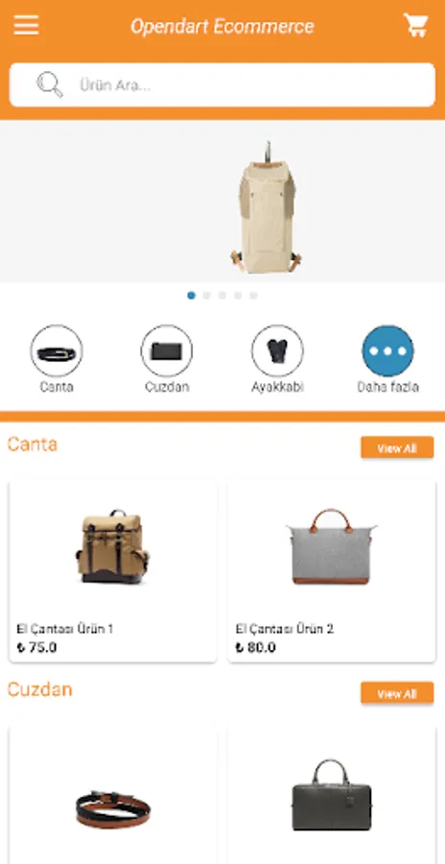The width and height of the screenshot is (445, 864).
Task: Open the Canta section heading
Action: click(x=33, y=444)
